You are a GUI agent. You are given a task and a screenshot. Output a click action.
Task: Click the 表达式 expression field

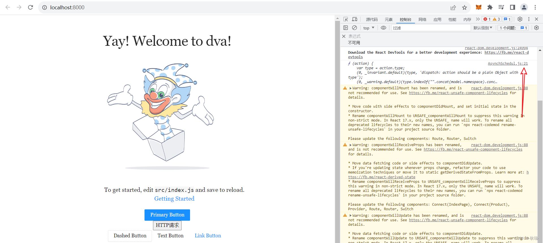(x=354, y=36)
